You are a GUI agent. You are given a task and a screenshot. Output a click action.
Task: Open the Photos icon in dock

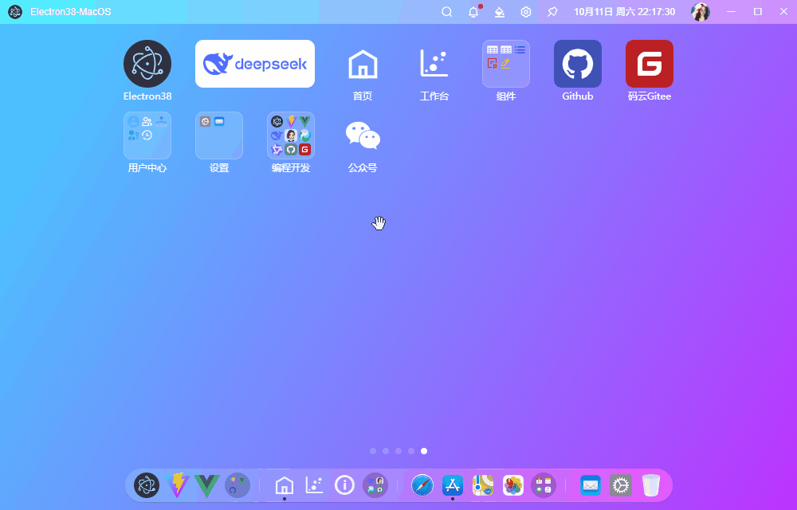512,485
